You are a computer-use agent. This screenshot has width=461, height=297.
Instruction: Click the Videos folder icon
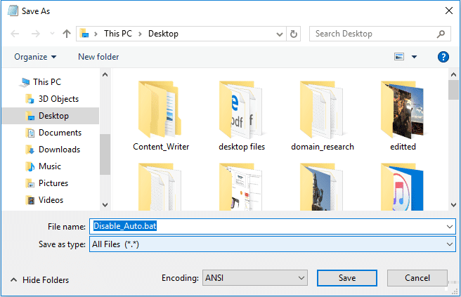[30, 200]
